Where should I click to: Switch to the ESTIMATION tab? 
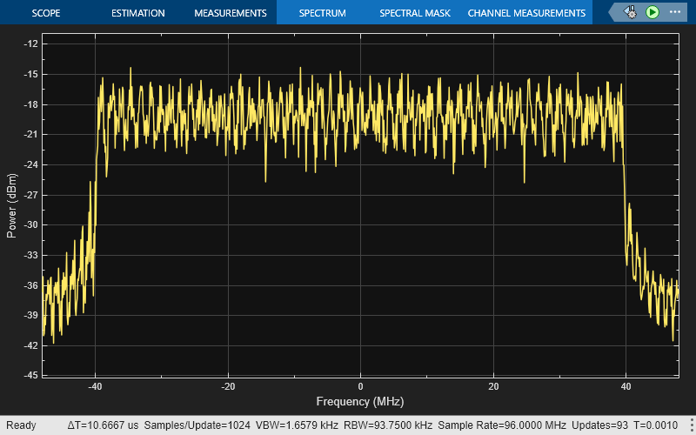tap(138, 13)
